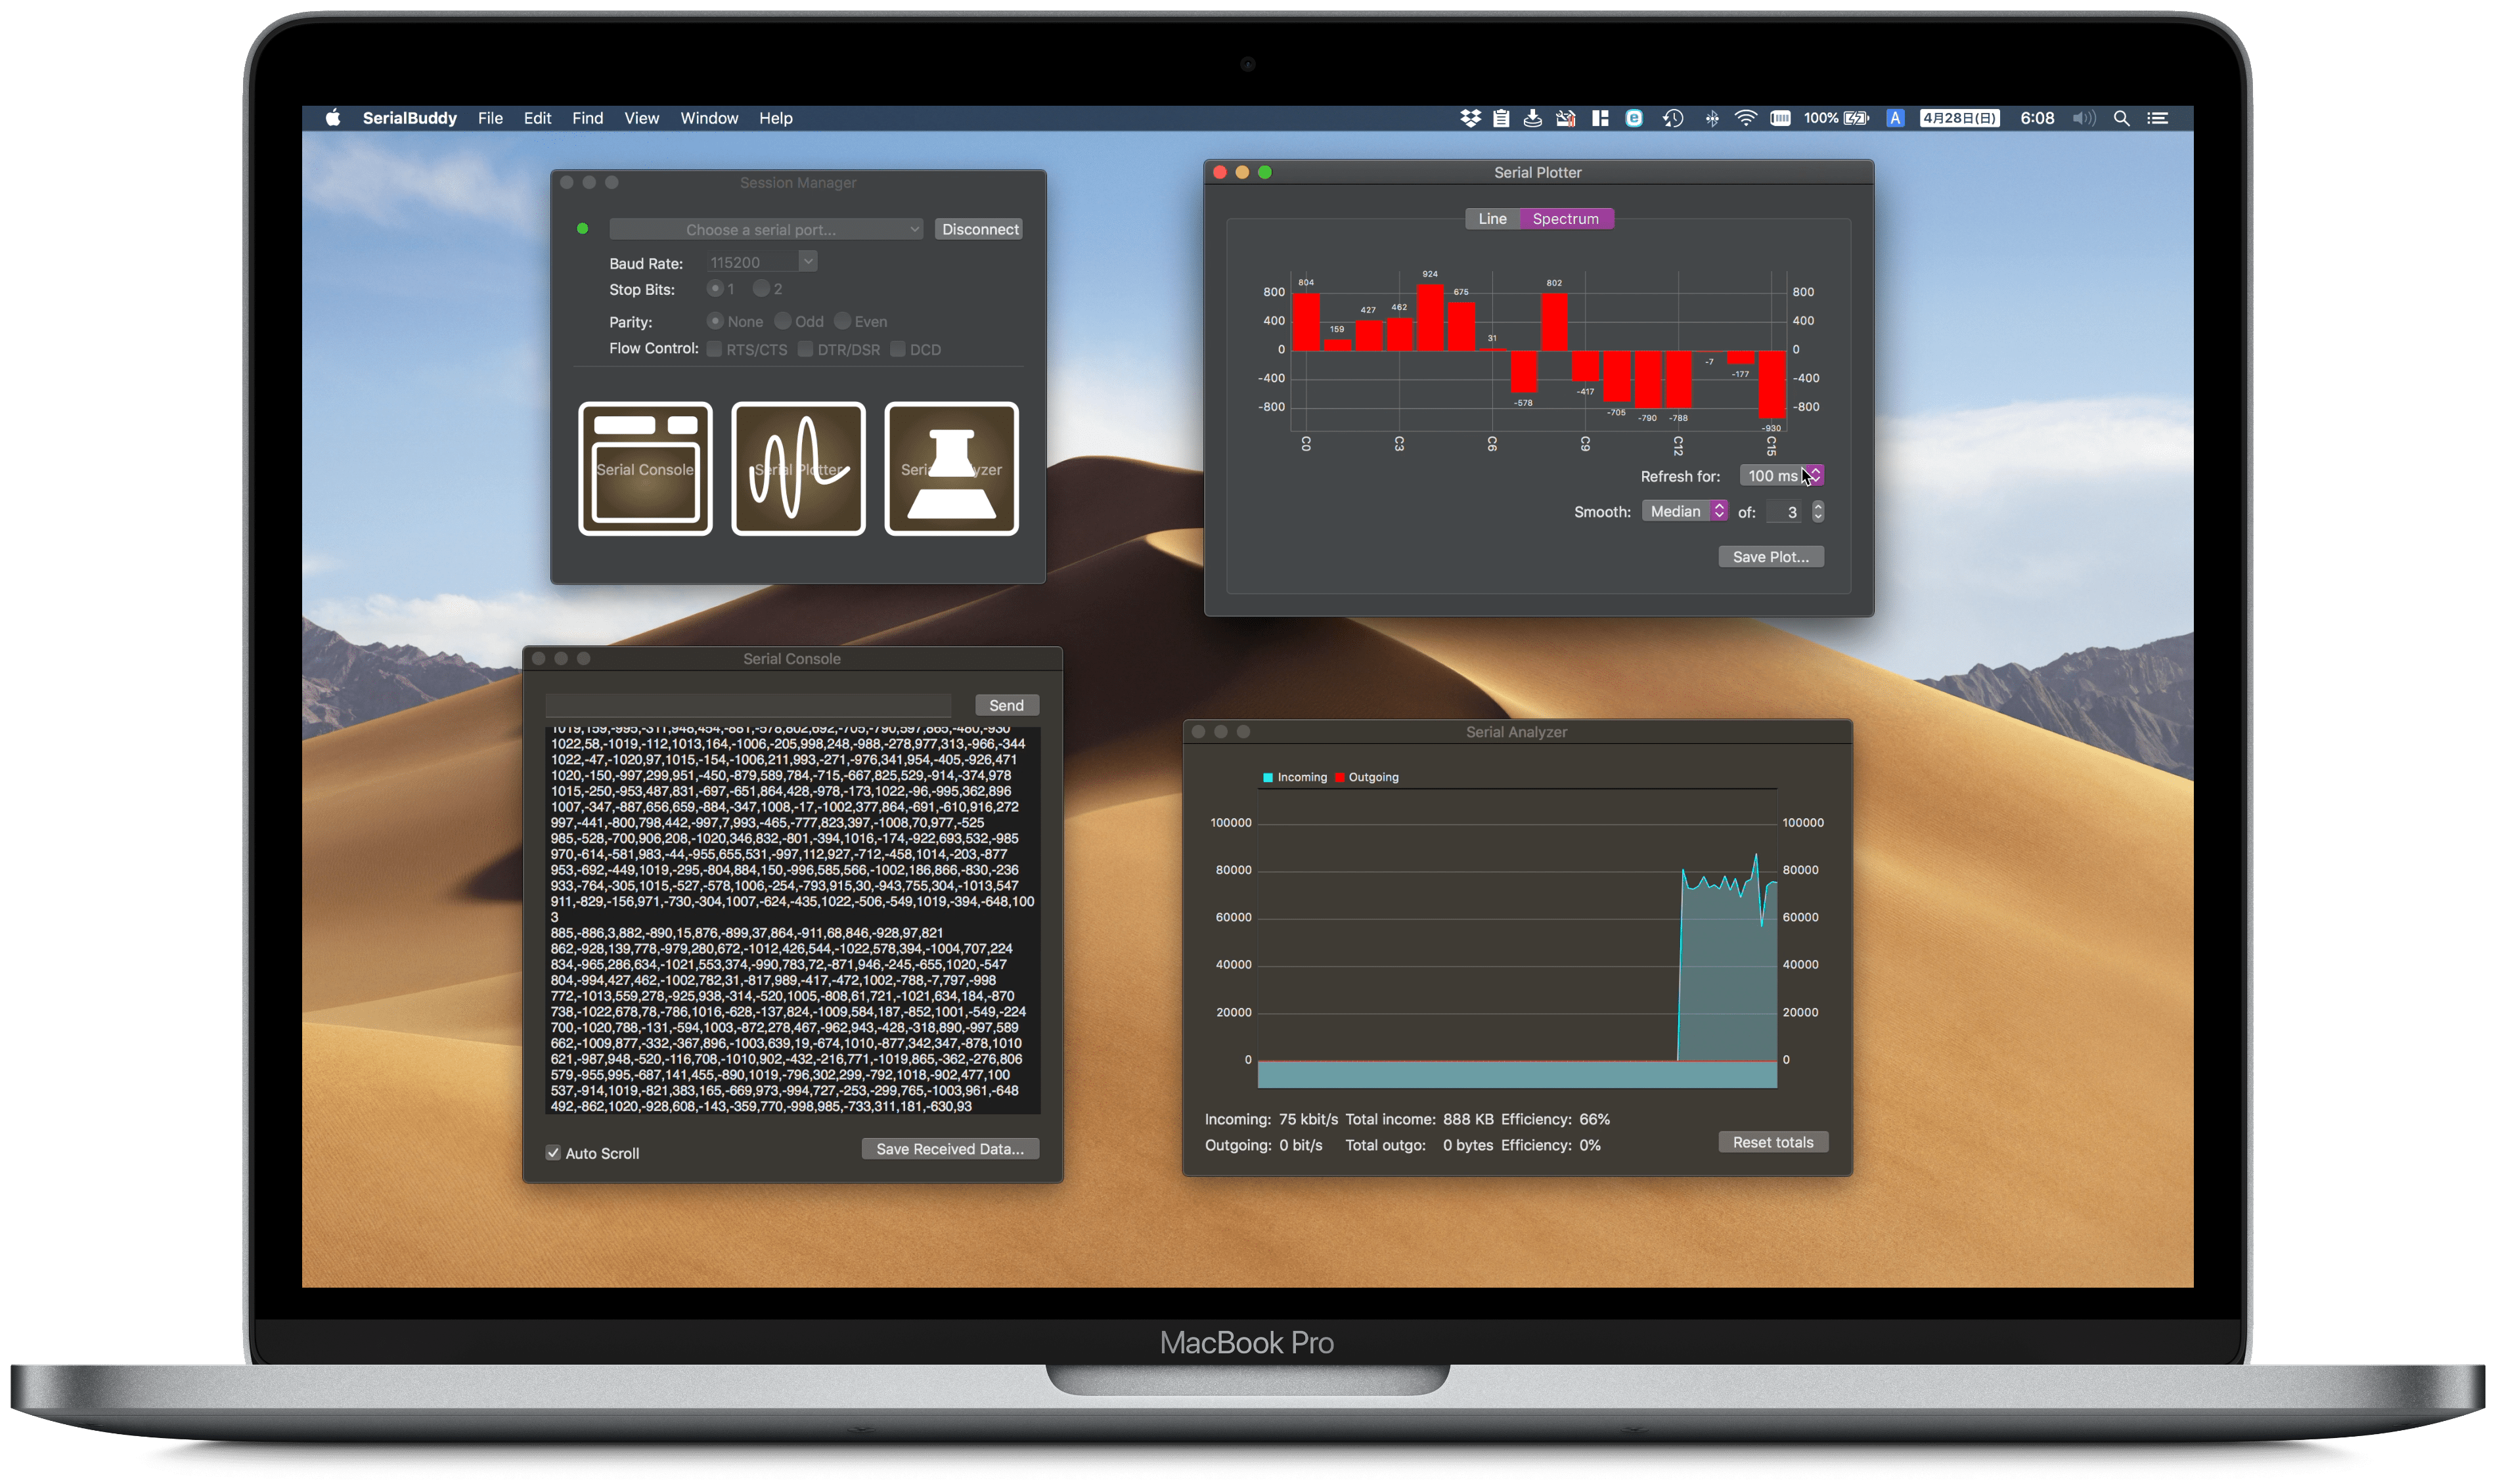Open the volume control icon

2084,118
